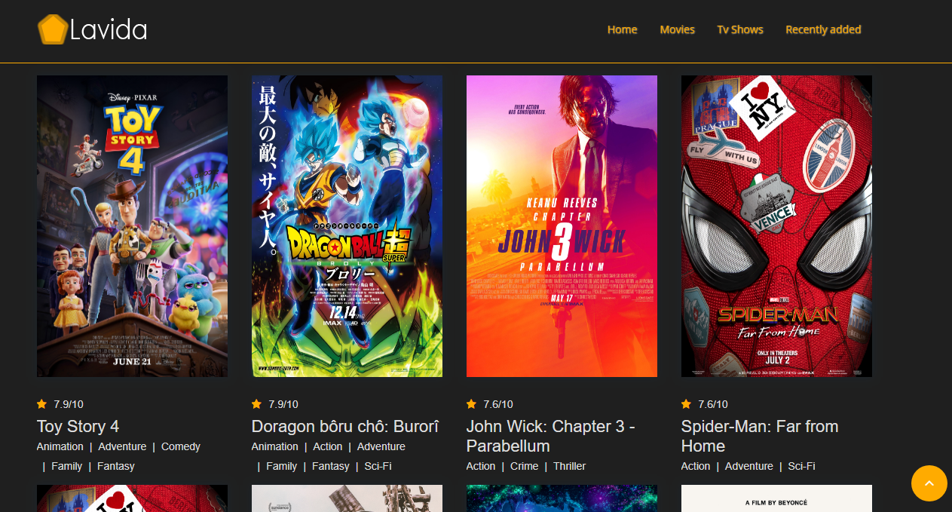
Task: Click the Family genre under Toy Story 4
Action: 67,466
